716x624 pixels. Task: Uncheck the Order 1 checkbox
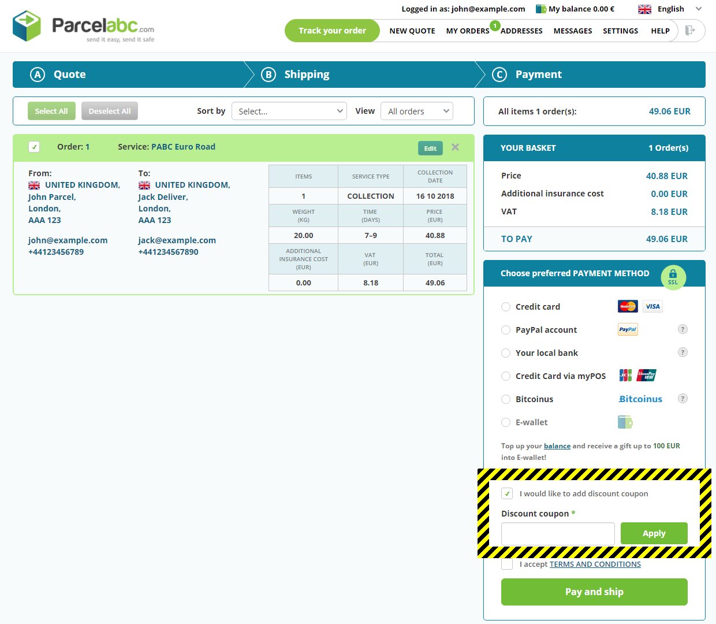coord(34,147)
